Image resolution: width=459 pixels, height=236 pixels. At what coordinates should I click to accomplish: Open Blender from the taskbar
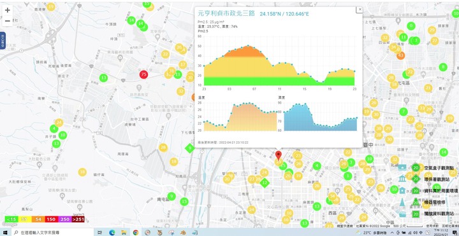coord(183,232)
